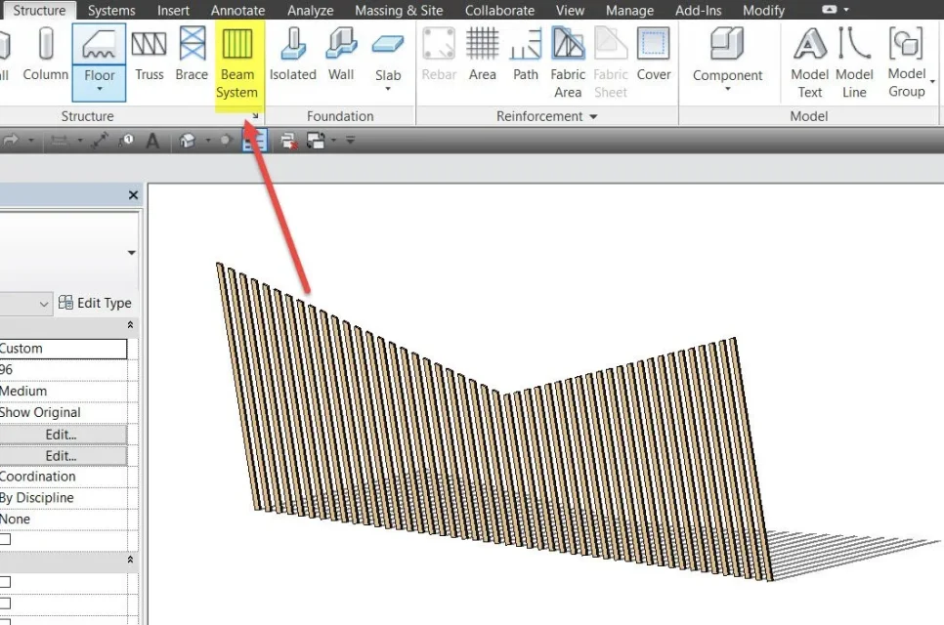Select the rebar Cover tool

(653, 54)
